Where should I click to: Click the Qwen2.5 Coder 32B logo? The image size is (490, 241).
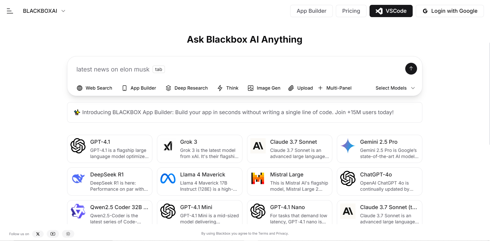click(x=78, y=211)
